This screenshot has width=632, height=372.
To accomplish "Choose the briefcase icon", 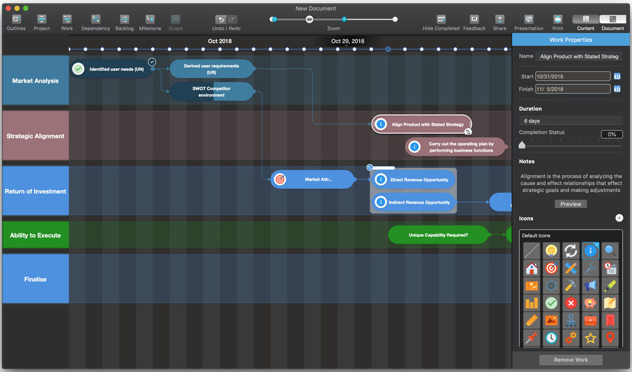I will click(590, 320).
